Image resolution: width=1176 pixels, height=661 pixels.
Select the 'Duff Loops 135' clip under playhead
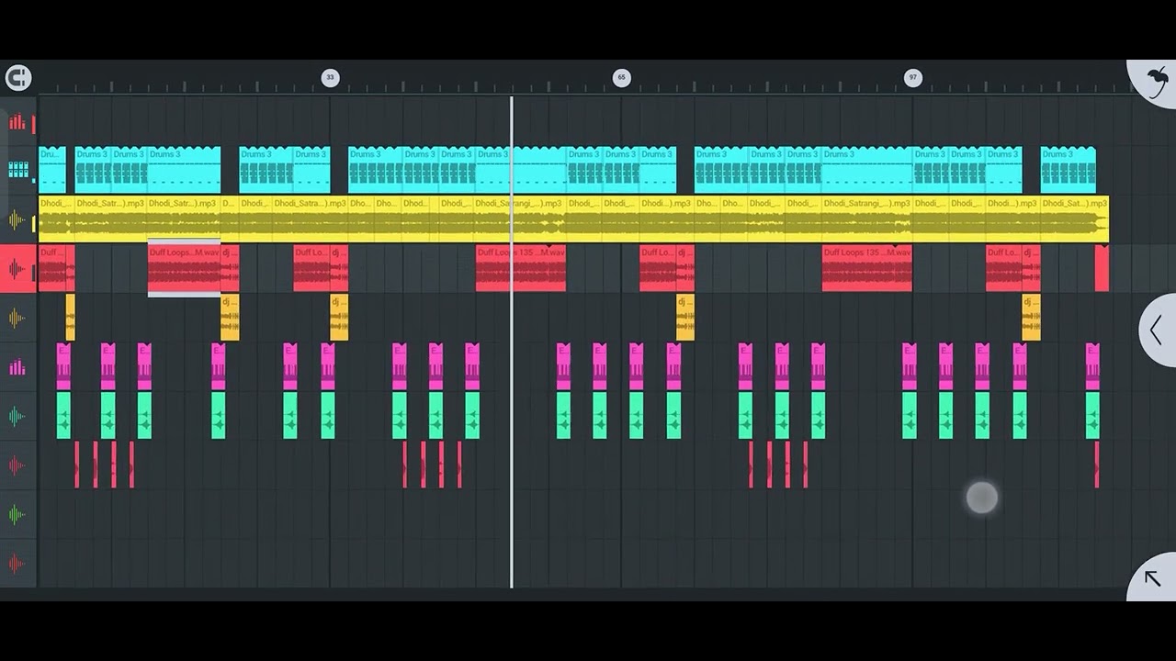point(521,269)
